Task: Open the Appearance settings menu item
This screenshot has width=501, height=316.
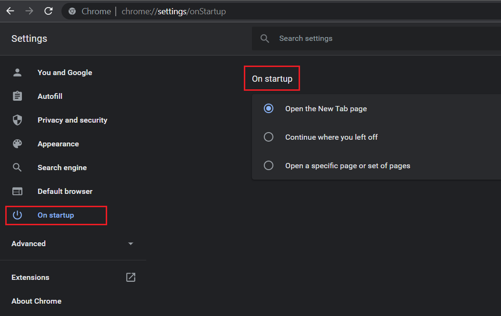Action: [58, 144]
